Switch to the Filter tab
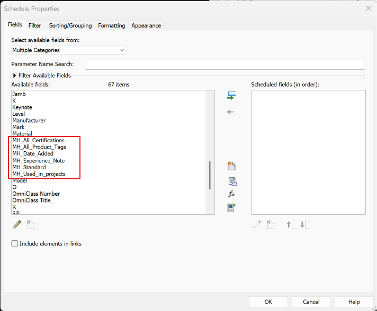Screen dimensions: 377x311 [34, 25]
